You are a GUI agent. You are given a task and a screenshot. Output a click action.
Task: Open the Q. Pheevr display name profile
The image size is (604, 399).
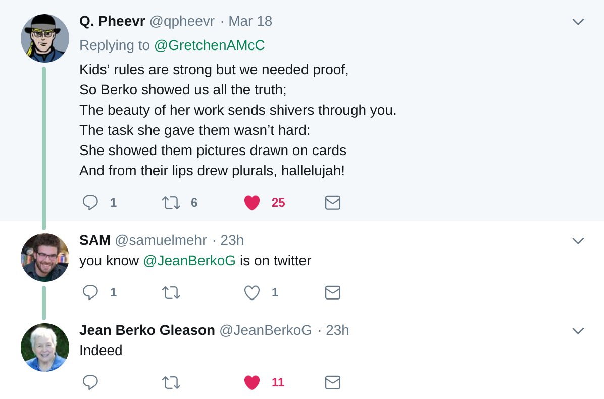coord(112,21)
